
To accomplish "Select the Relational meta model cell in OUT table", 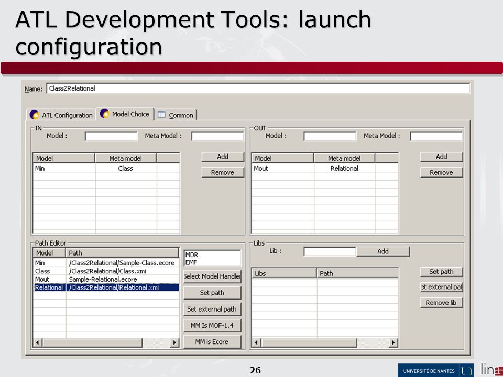I will coord(344,168).
